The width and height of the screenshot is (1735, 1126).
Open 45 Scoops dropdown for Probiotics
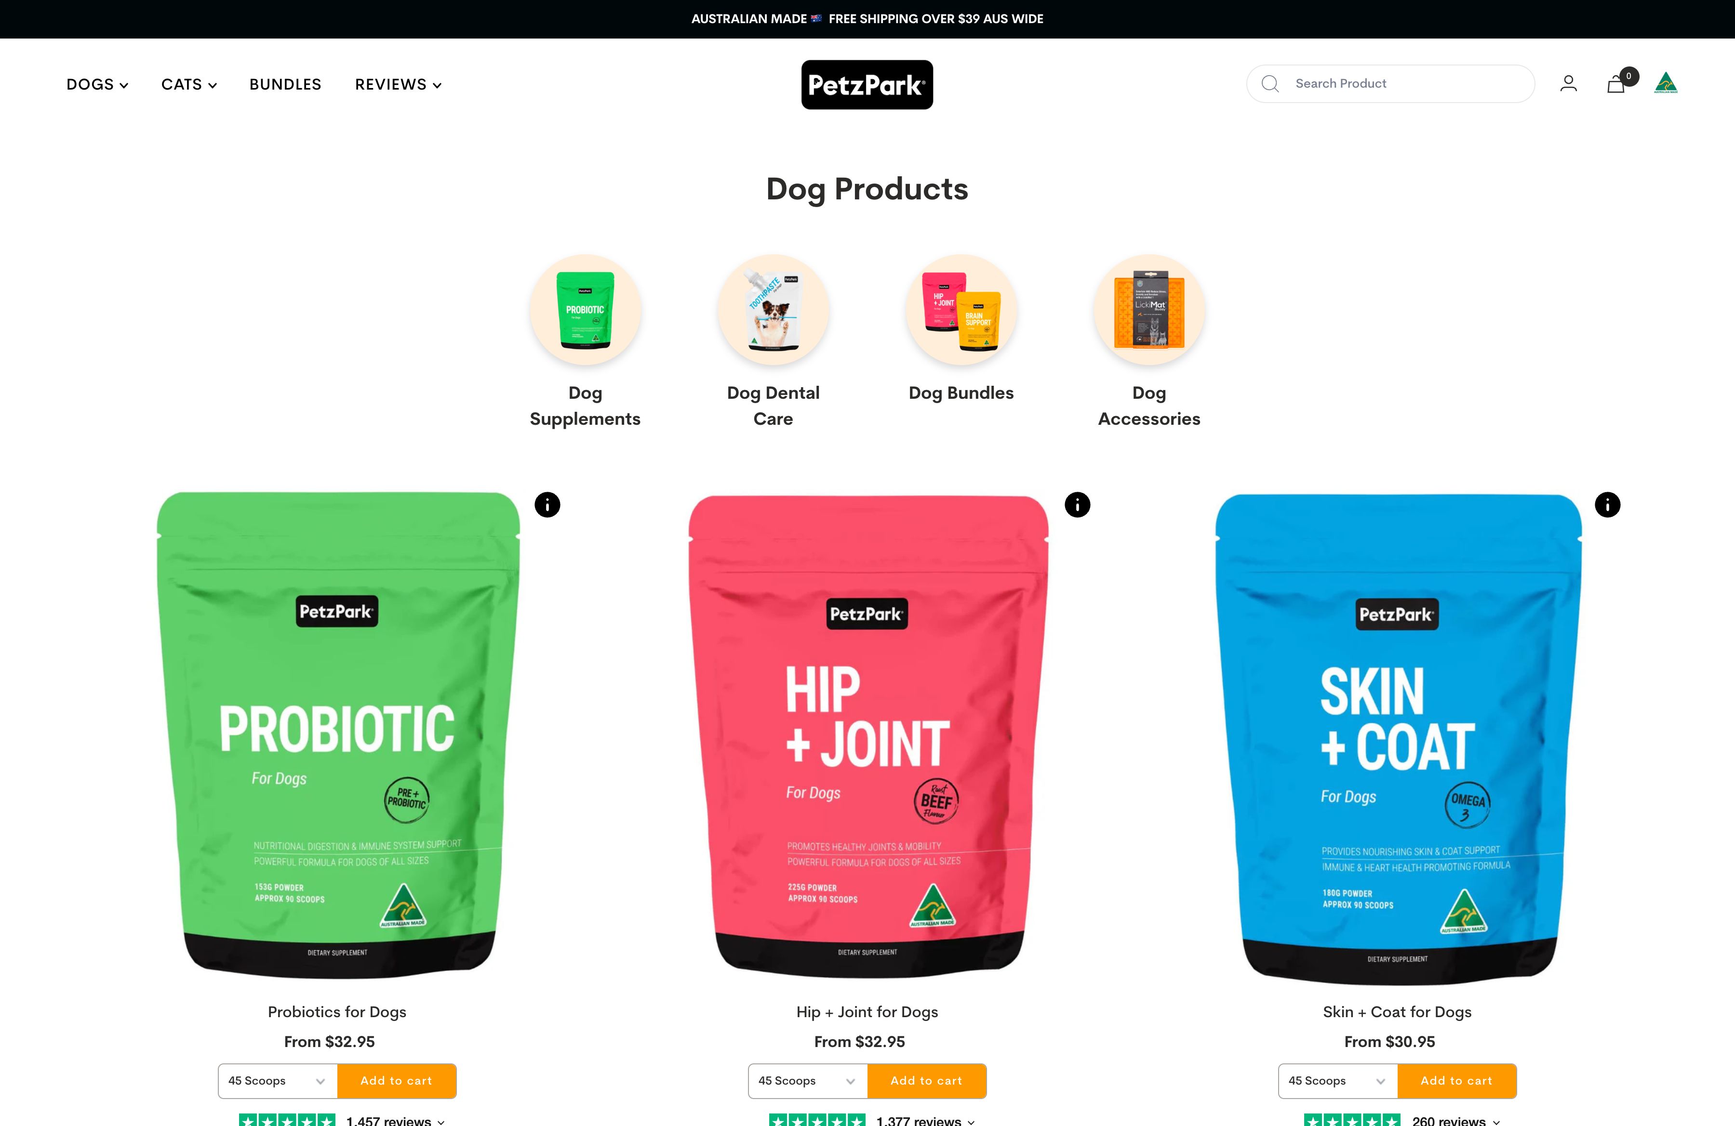(x=278, y=1081)
